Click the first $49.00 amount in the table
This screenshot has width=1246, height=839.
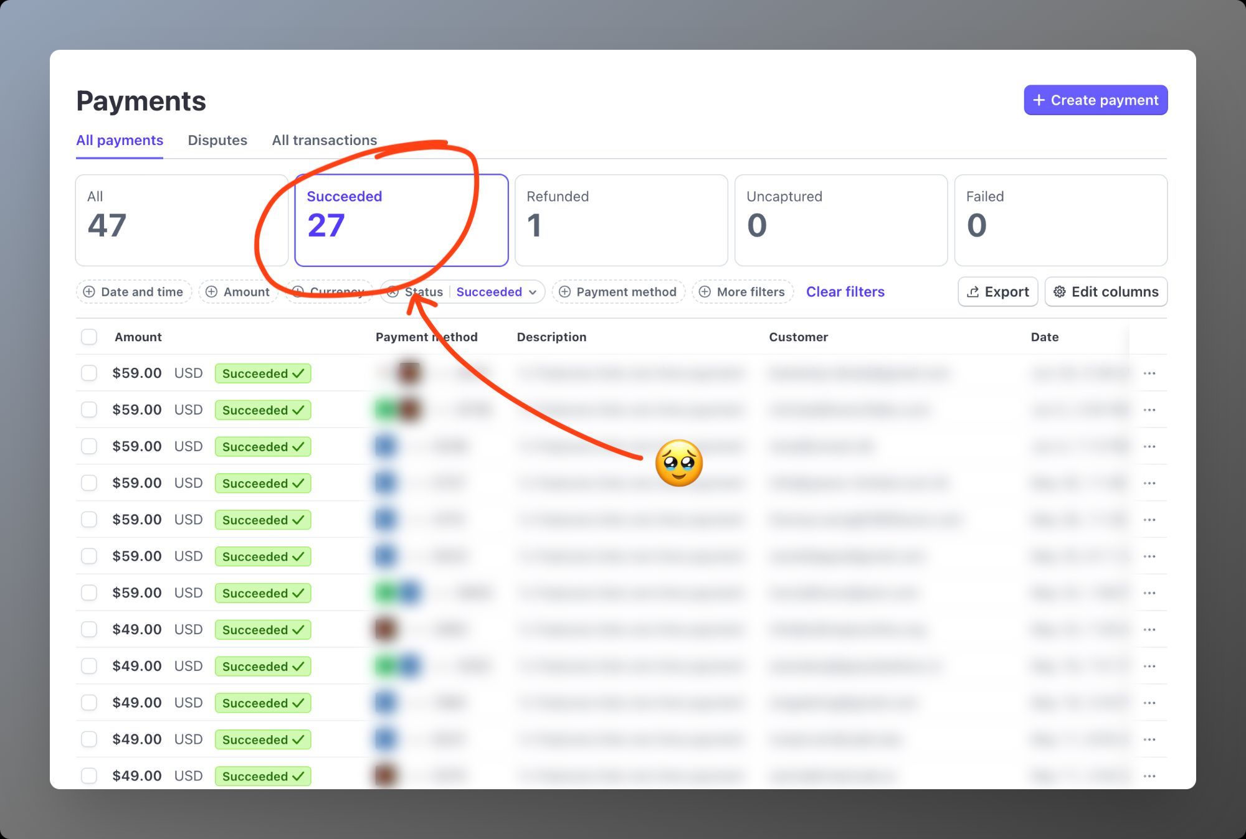pos(136,629)
